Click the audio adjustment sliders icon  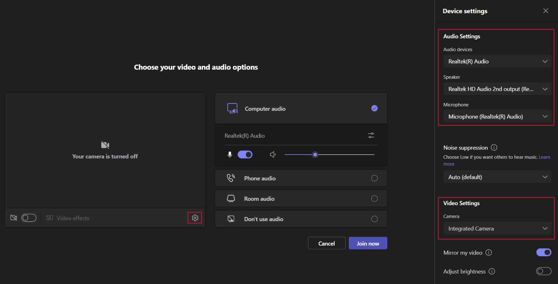point(371,136)
